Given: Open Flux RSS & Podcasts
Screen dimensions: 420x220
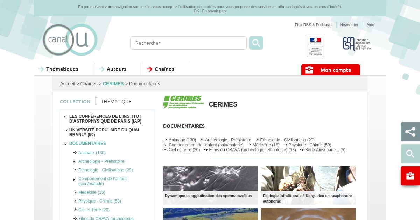Looking at the screenshot, I should (313, 25).
